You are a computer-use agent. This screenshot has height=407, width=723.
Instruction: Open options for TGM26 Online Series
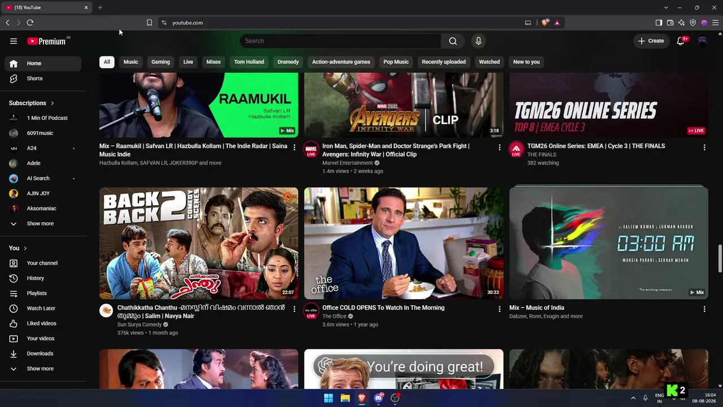(704, 148)
